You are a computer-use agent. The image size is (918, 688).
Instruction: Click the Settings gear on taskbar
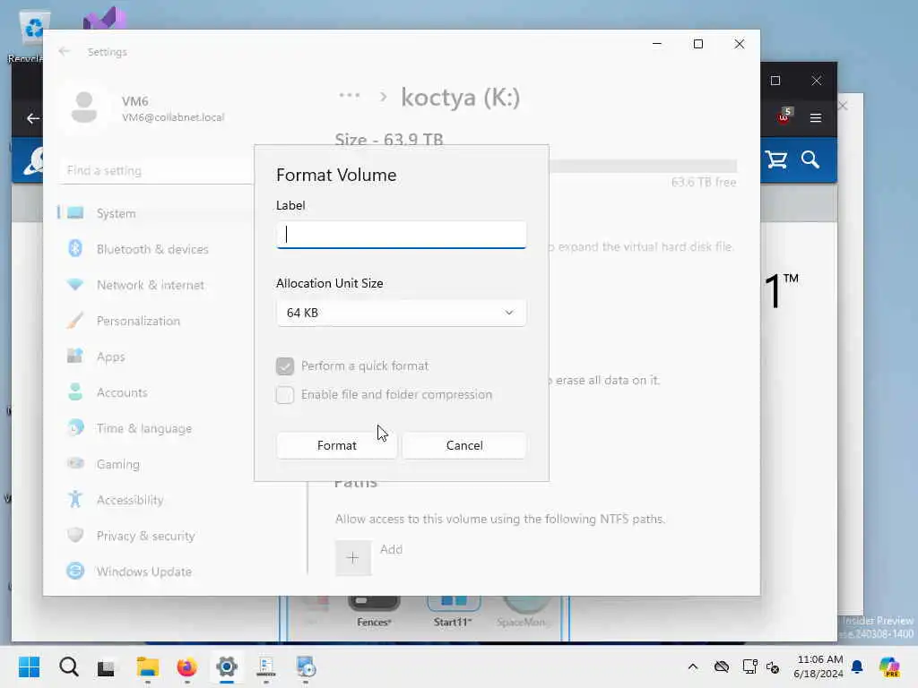point(227,666)
